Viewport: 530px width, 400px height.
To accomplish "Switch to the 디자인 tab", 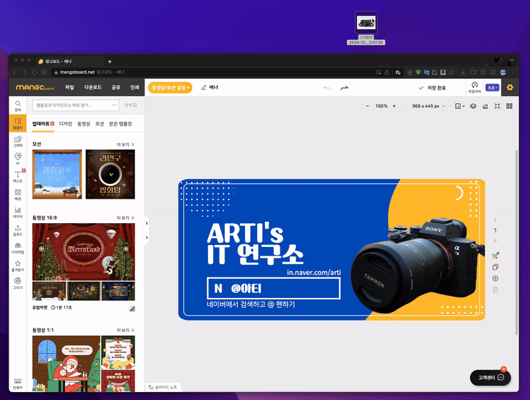I will coord(66,124).
